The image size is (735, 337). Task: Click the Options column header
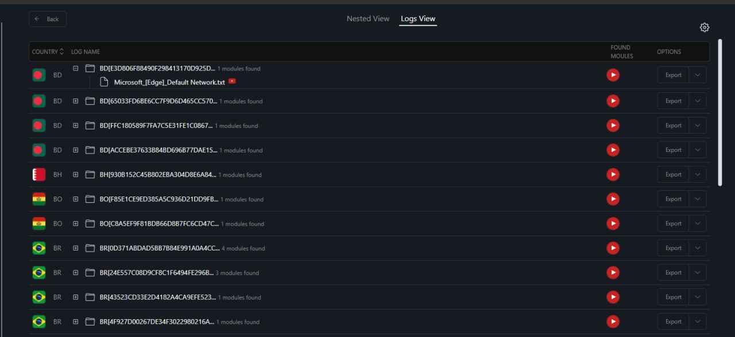click(669, 52)
